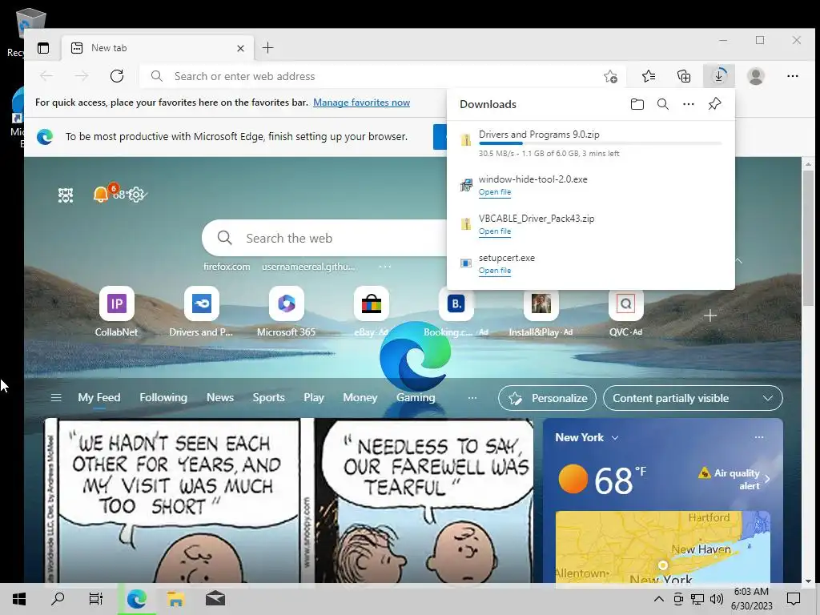Click VBCABLE_Driver_Pack43.zip file name

(x=537, y=218)
